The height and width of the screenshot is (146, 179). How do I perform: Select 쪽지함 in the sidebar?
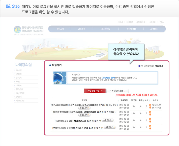pyautogui.click(x=18, y=82)
